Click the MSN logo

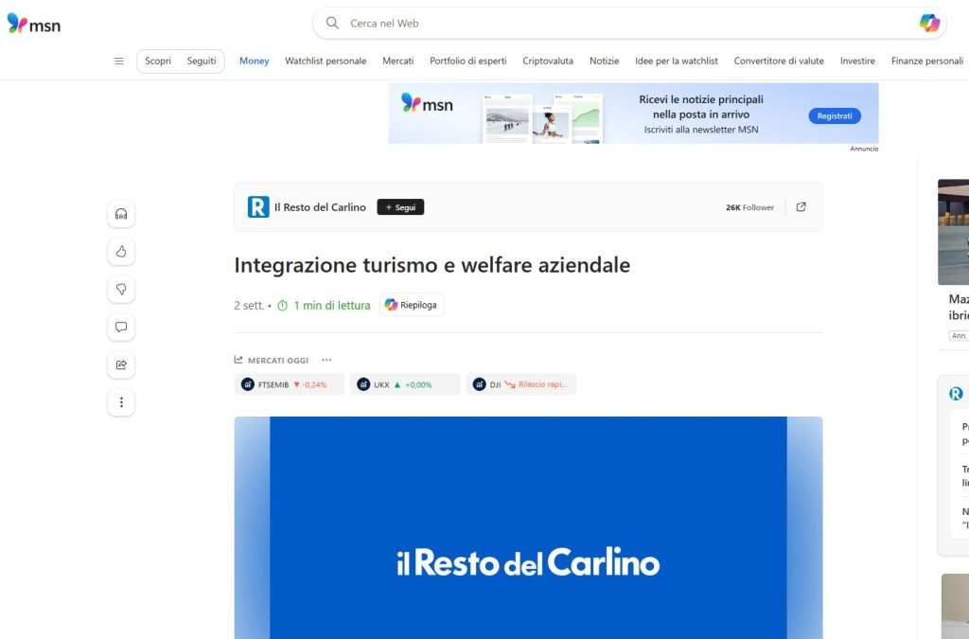tap(34, 24)
